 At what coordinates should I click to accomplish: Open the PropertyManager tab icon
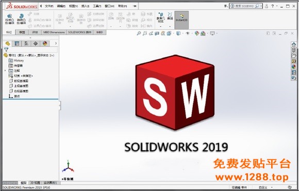[17, 43]
